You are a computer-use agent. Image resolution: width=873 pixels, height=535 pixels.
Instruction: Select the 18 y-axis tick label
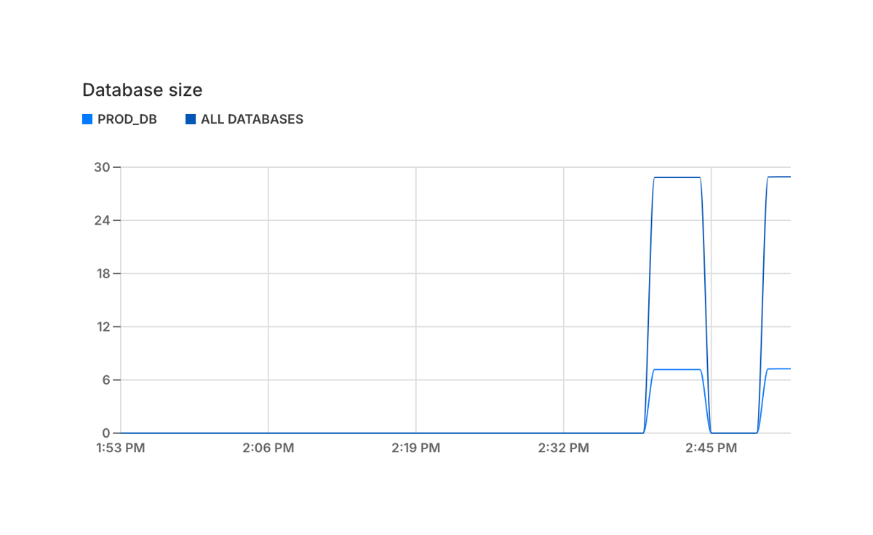click(x=102, y=274)
